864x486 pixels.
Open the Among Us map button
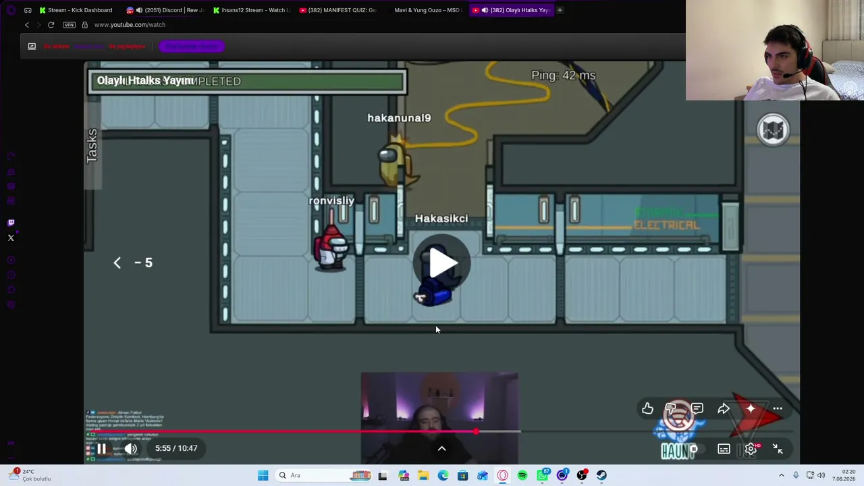(773, 130)
